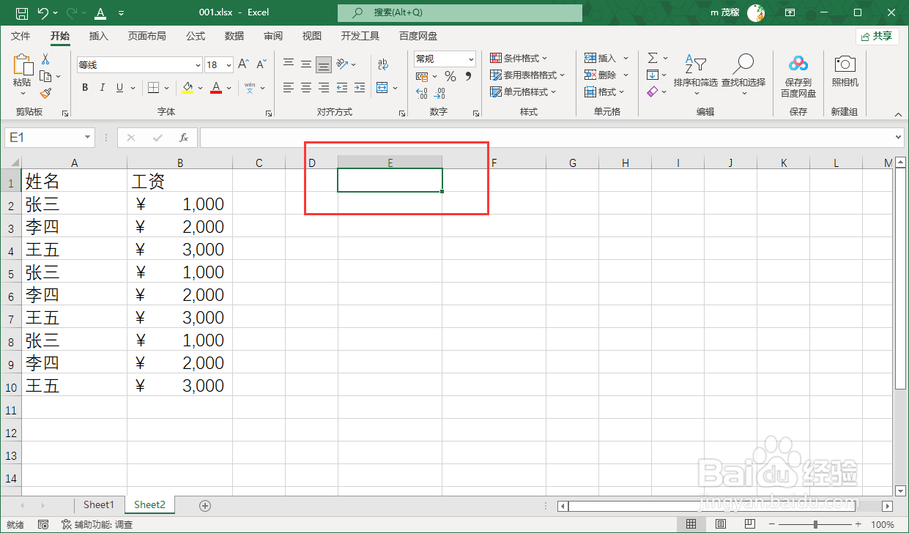Open Sort and Filter (排序和筛选)
This screenshot has height=533, width=909.
pyautogui.click(x=695, y=74)
